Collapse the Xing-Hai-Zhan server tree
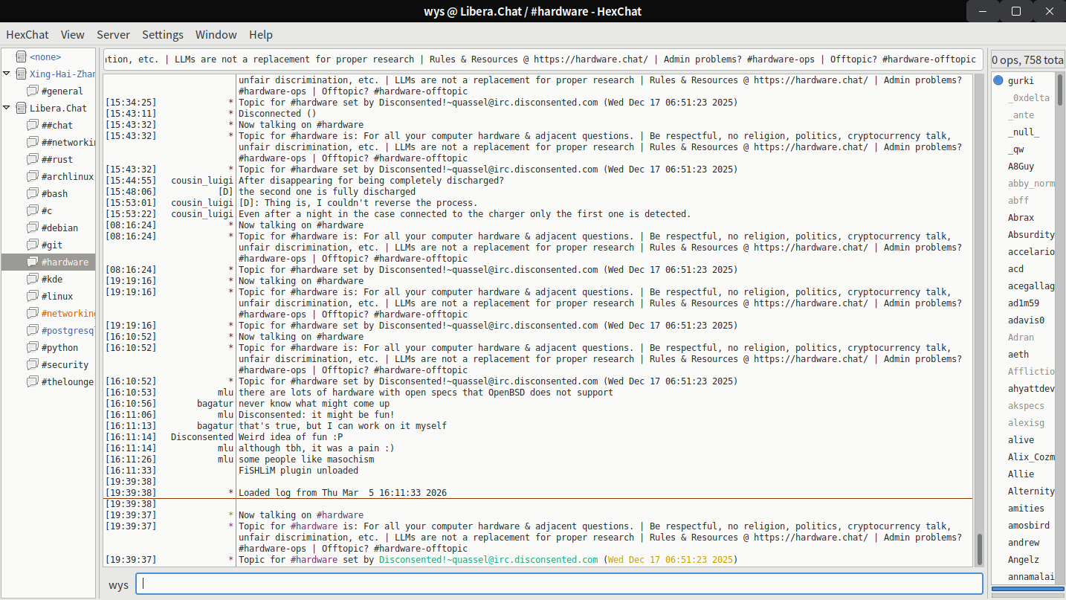Screen dimensions: 1066x600 point(7,74)
